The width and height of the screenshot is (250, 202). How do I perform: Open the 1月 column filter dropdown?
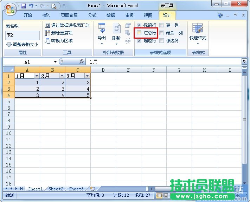point(37,76)
